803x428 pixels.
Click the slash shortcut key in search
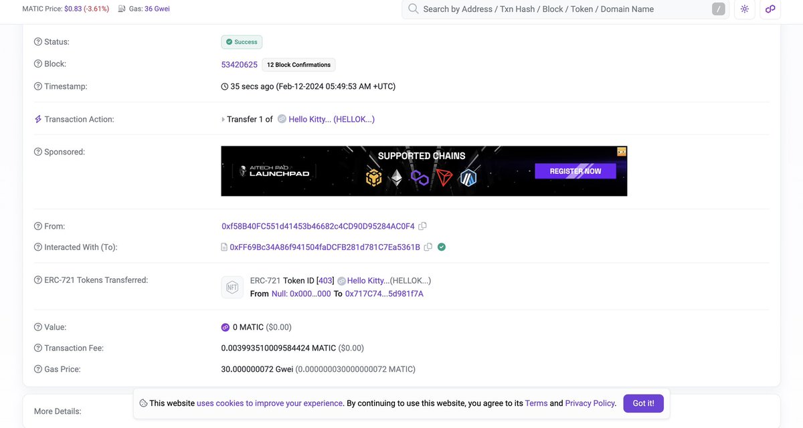[x=718, y=9]
